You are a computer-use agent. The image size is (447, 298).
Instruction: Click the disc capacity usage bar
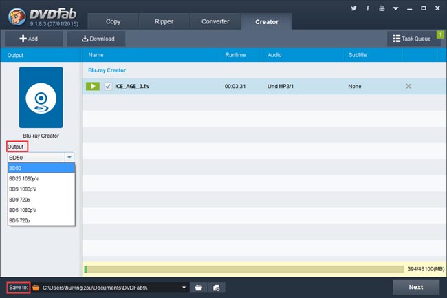coord(244,269)
